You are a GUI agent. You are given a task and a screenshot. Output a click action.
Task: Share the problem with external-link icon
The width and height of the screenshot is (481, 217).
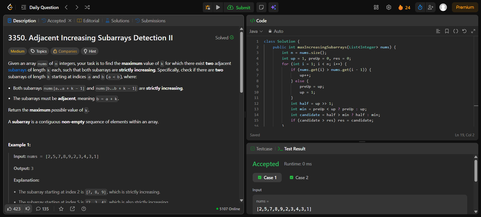point(73,209)
